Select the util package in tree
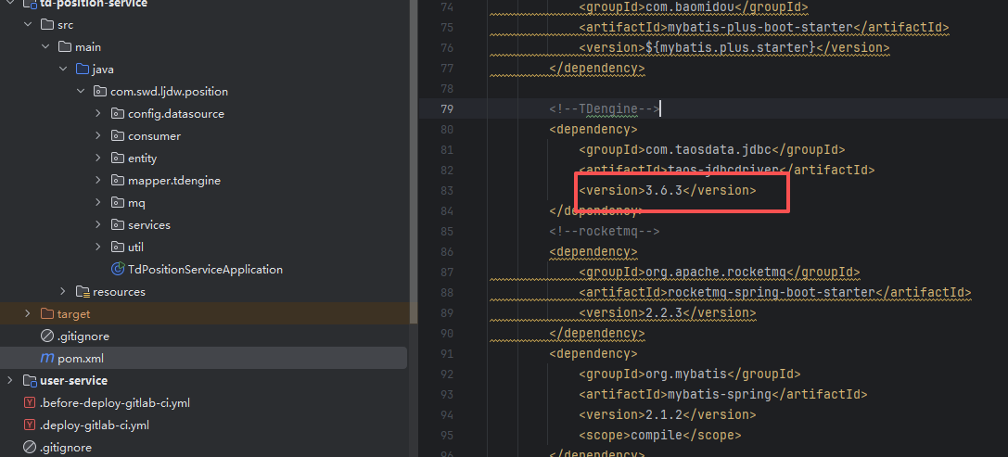The image size is (1008, 457). (135, 248)
